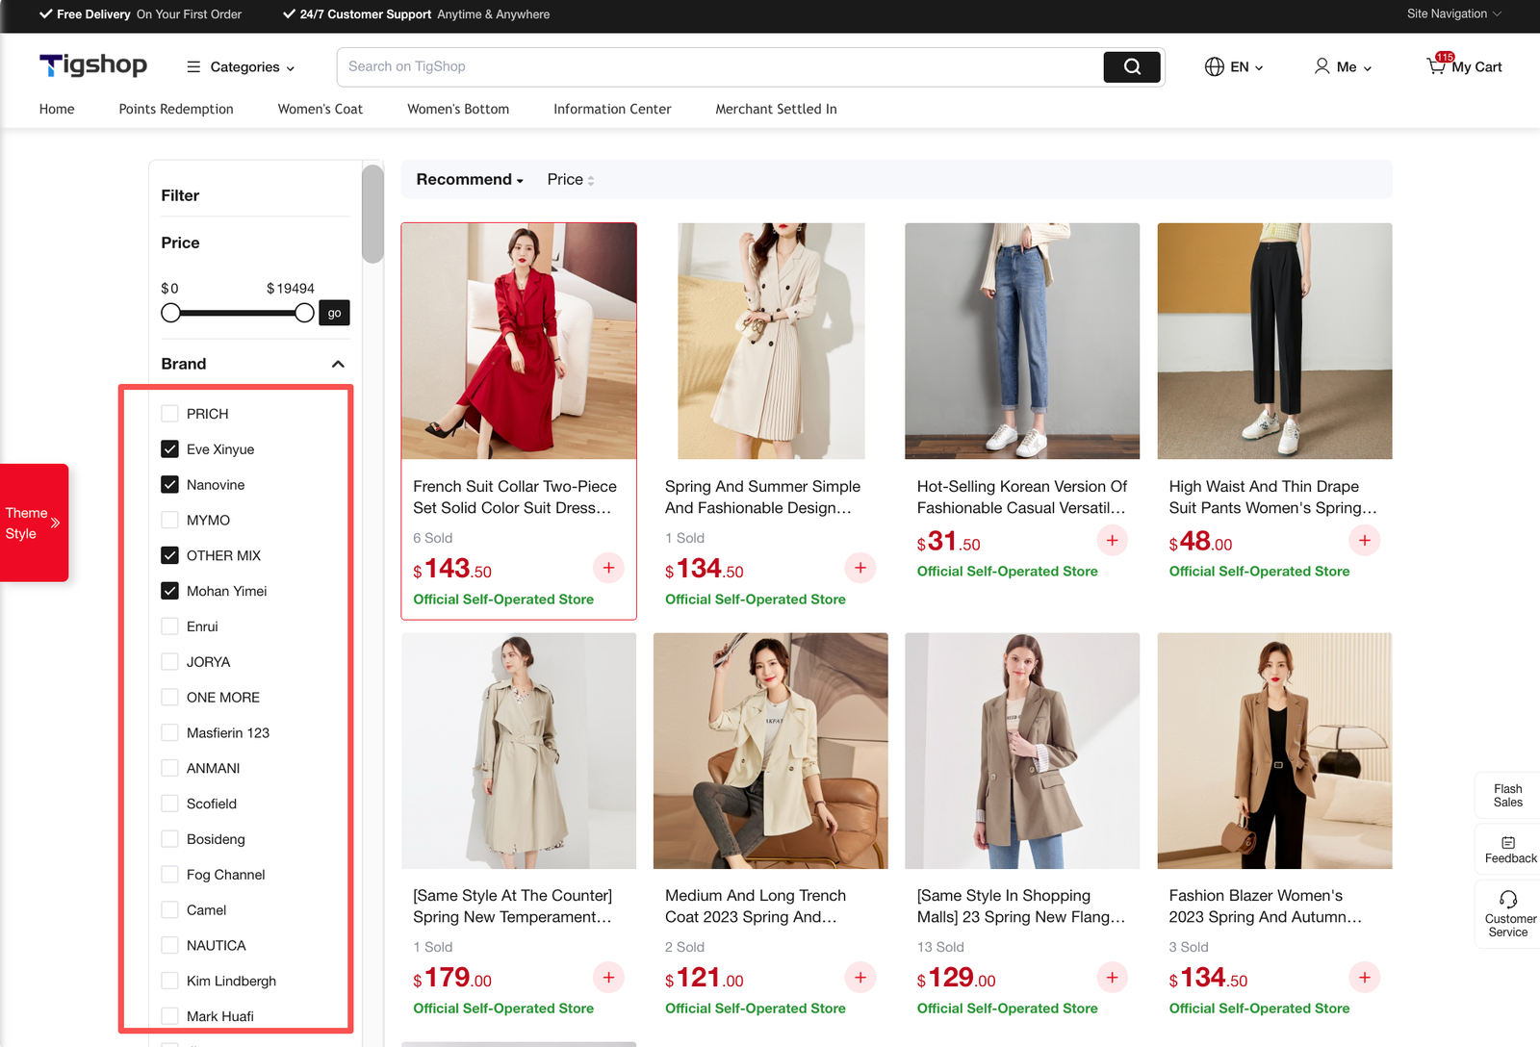
Task: Add Fashion Blazer using plus icon
Action: point(1364,978)
